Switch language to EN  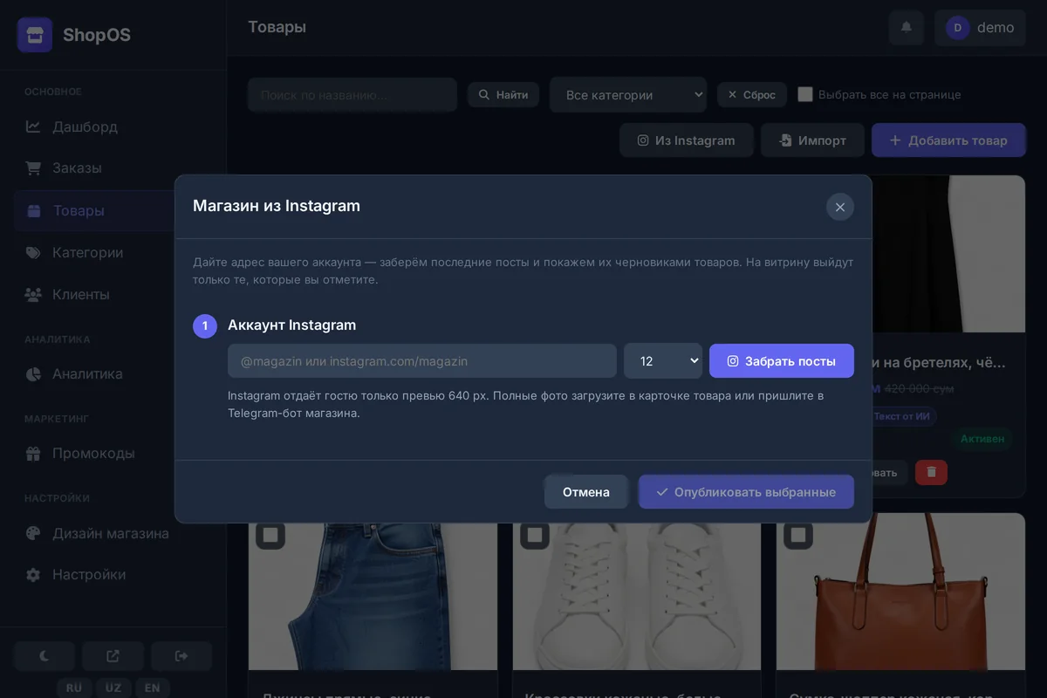153,688
